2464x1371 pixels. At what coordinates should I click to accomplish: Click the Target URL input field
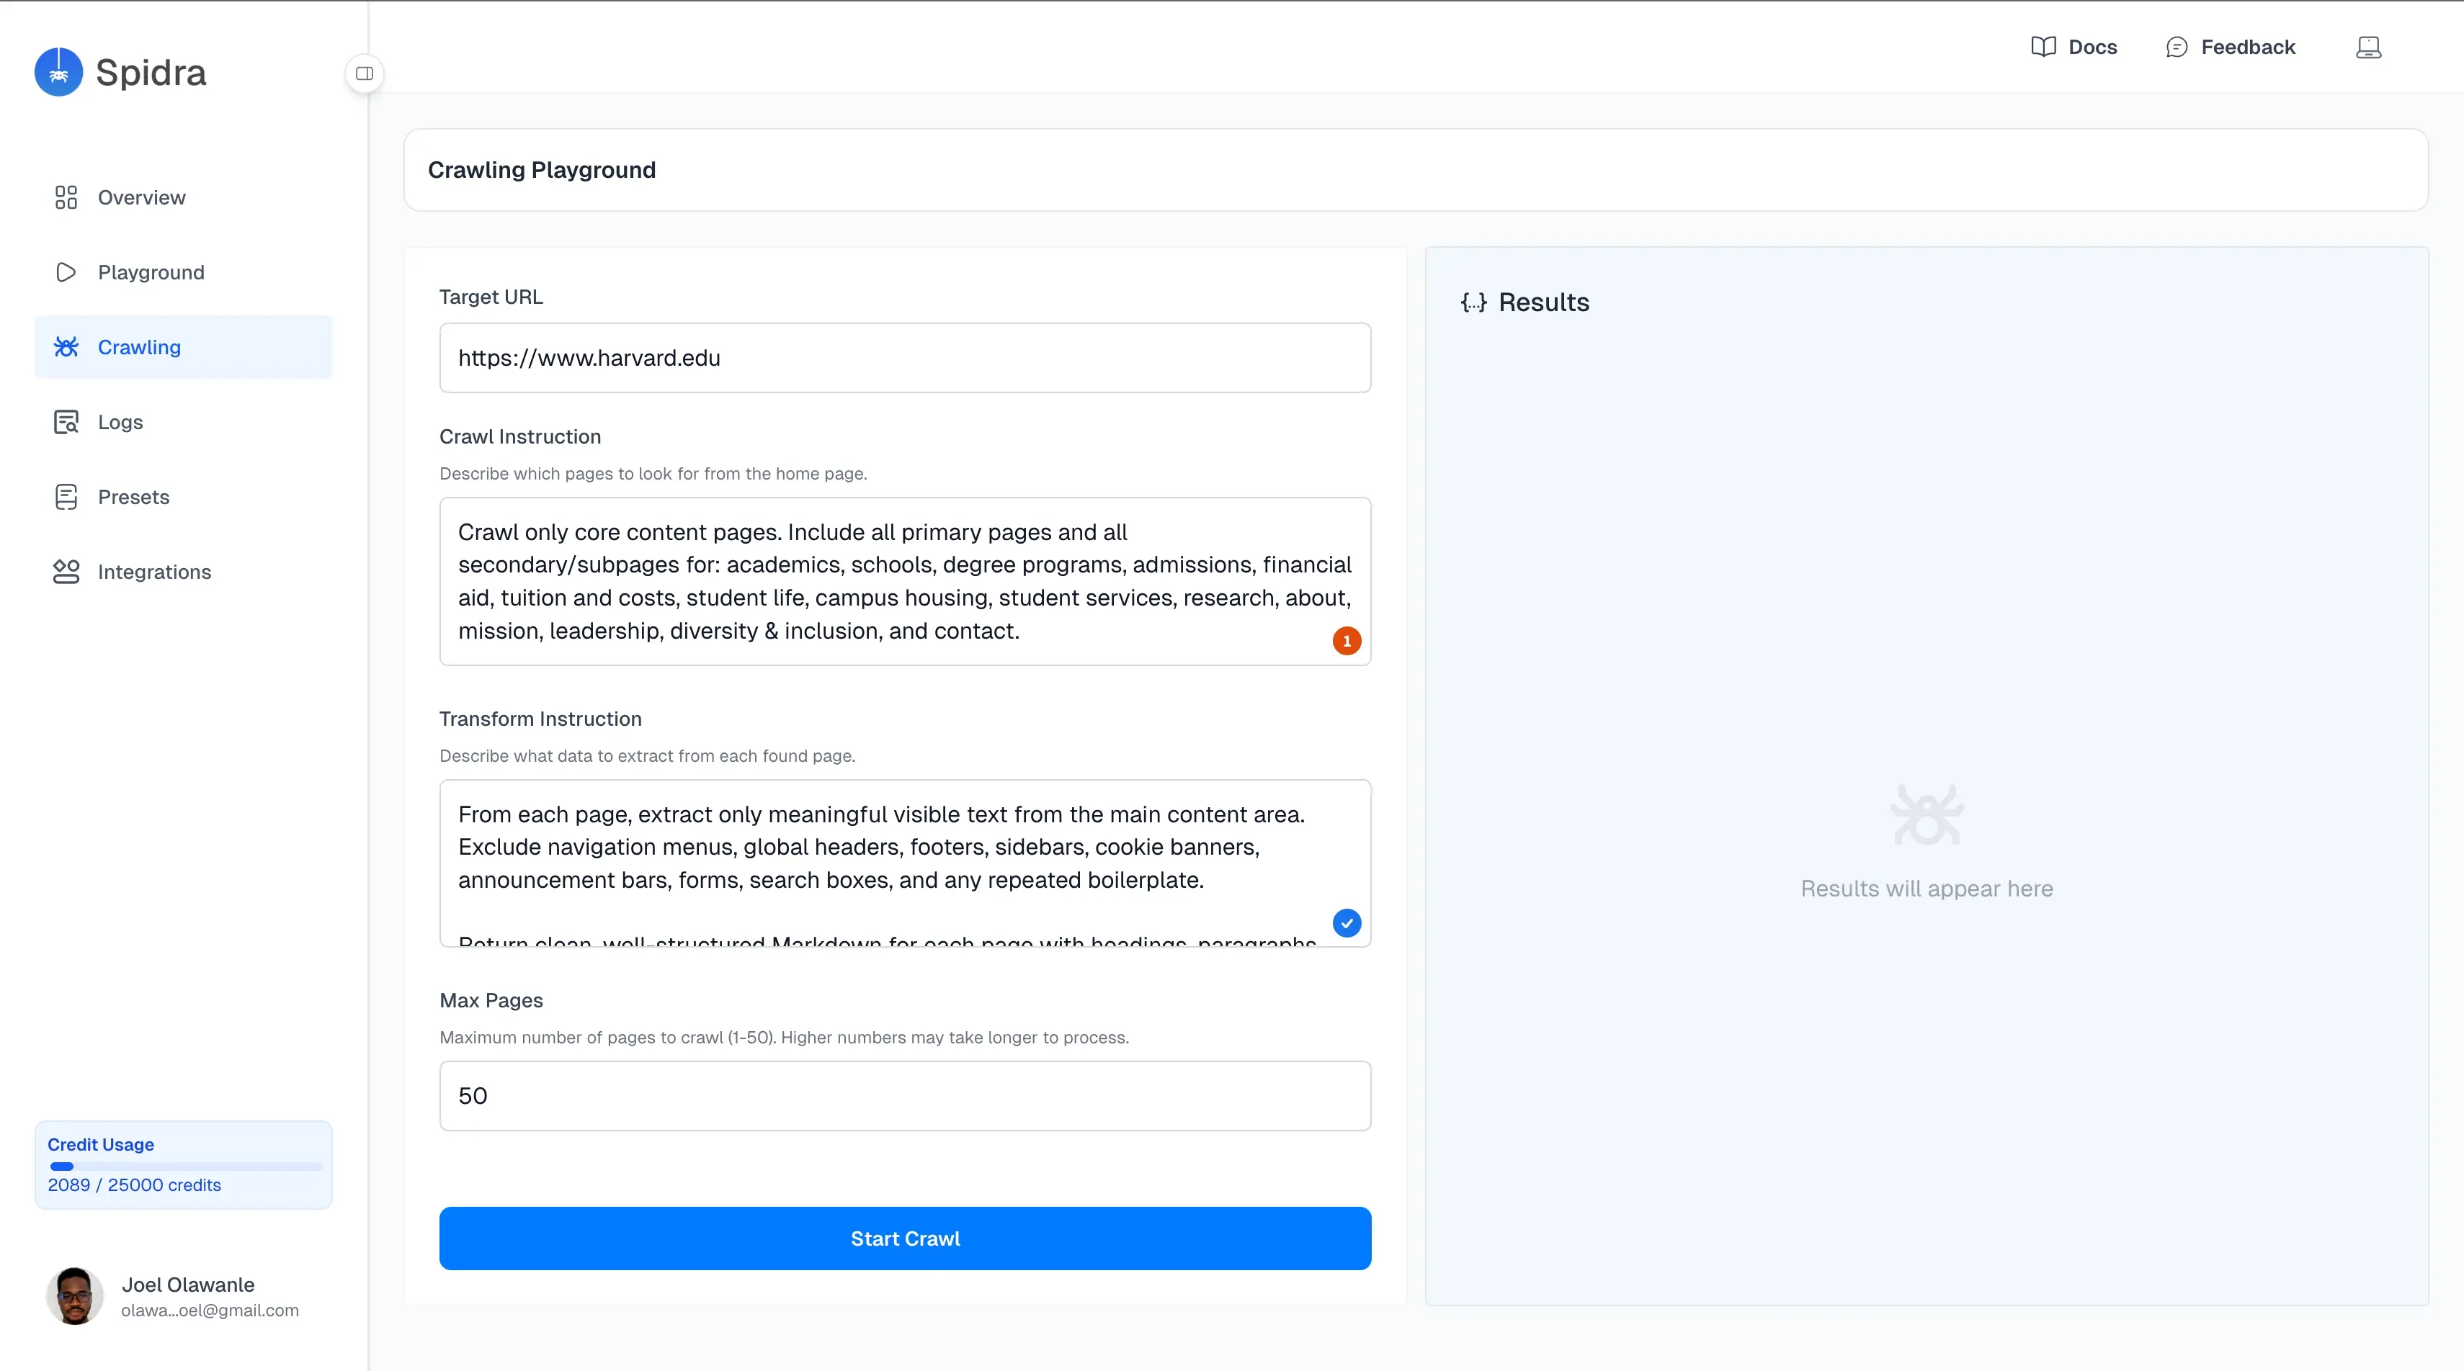click(x=905, y=358)
